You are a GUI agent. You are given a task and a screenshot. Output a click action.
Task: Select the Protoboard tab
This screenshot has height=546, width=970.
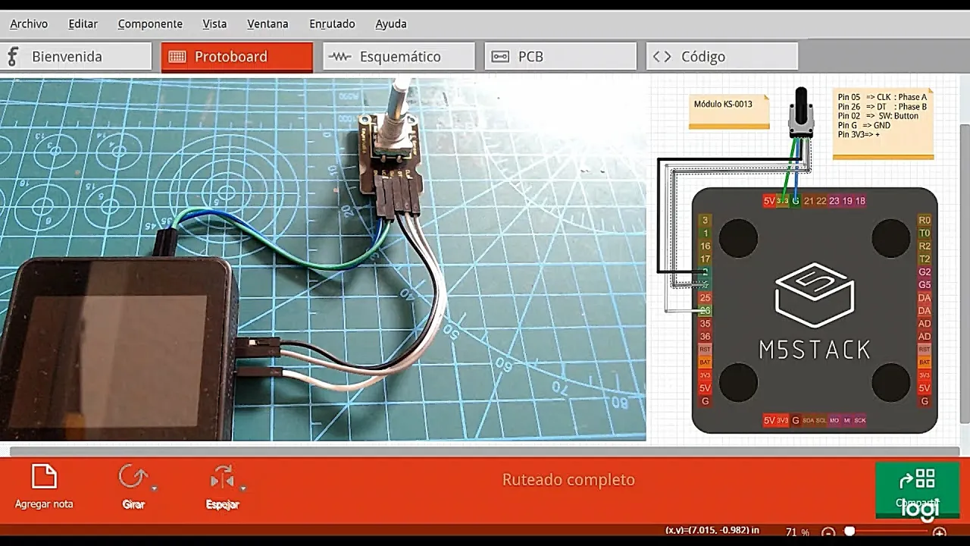click(x=236, y=56)
